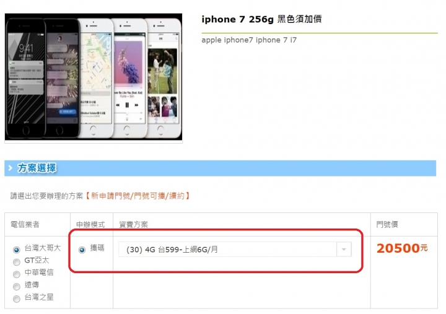Select the 台灣大哥大 carrier radio button
Viewport: 446px width, 314px height.
tap(17, 250)
